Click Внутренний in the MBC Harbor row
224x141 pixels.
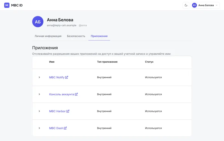click(104, 111)
